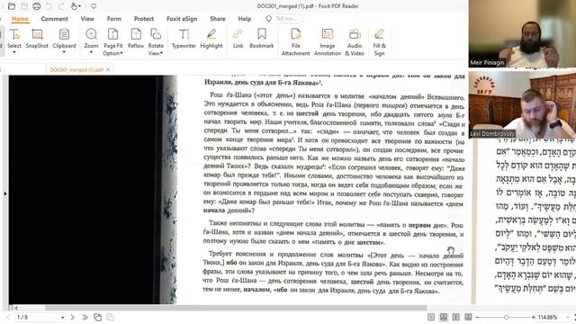This screenshot has width=576, height=324.
Task: Open the Share ribbon tab
Action: coord(218,19)
